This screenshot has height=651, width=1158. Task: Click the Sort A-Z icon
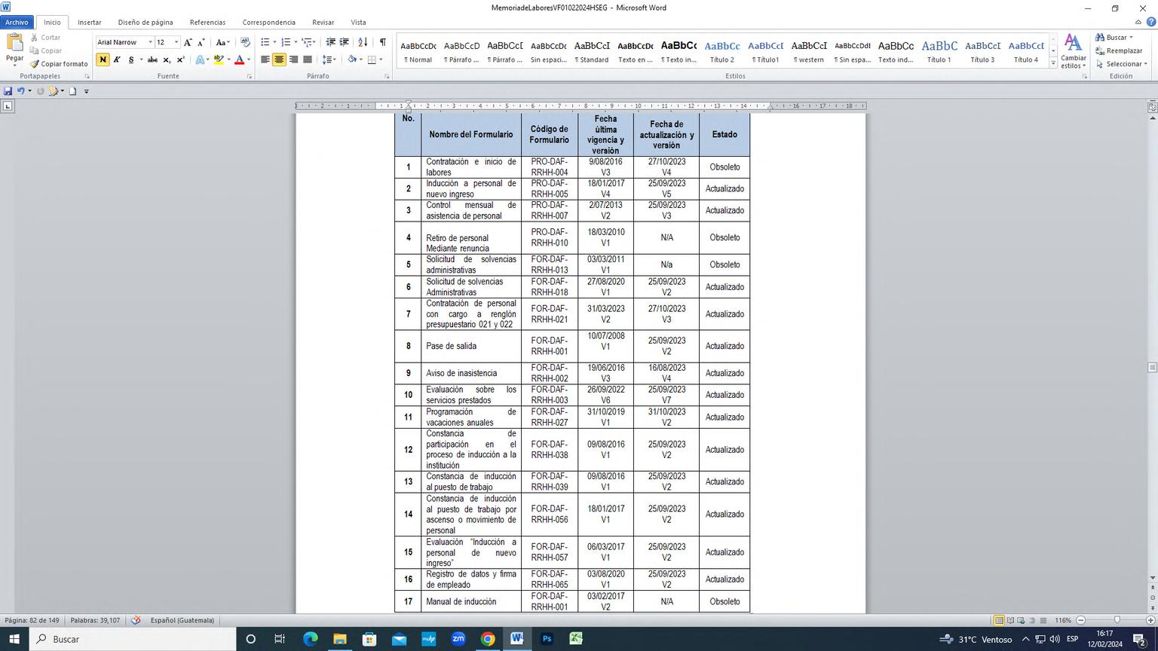click(363, 42)
